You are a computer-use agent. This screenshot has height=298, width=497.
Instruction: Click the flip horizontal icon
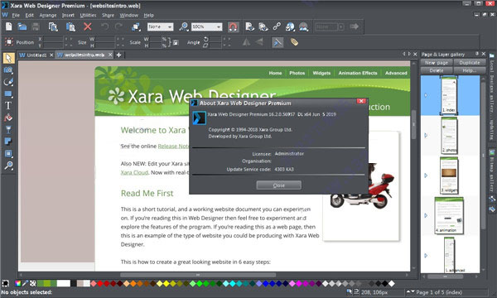[246, 42]
